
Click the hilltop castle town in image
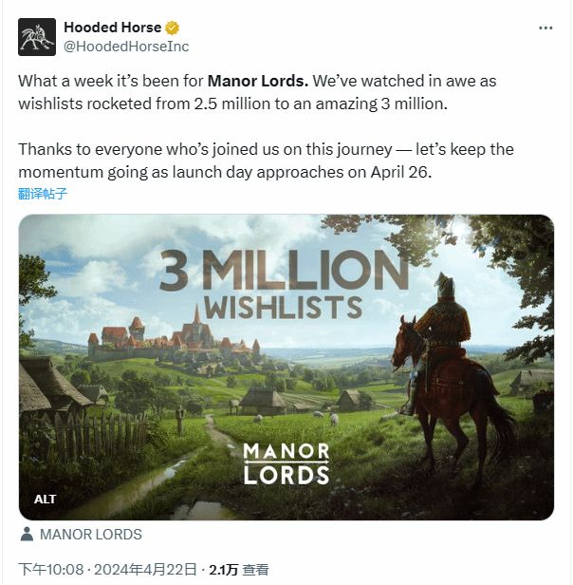coord(176,334)
